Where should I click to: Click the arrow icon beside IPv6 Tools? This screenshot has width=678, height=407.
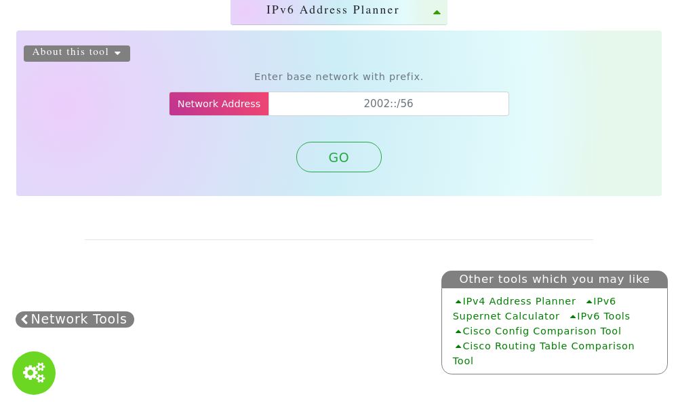[573, 316]
